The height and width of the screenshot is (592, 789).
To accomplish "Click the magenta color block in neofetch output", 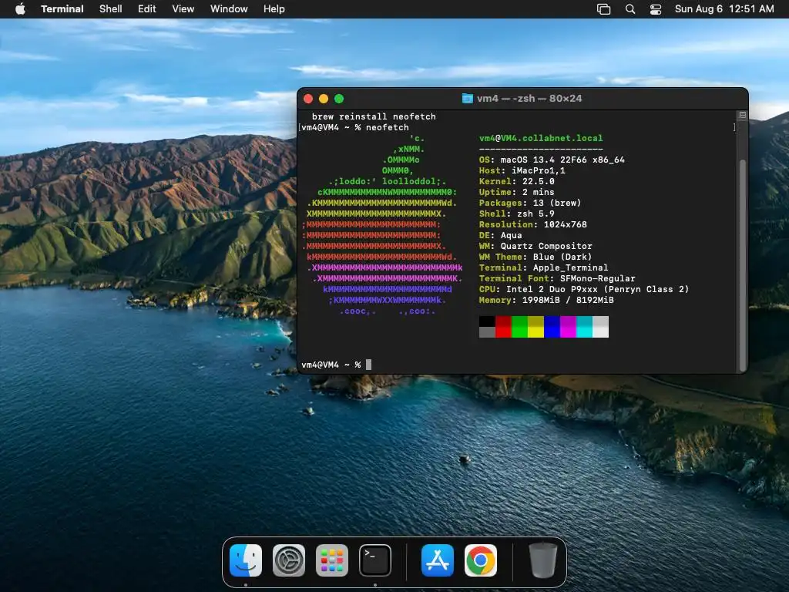I will click(568, 327).
